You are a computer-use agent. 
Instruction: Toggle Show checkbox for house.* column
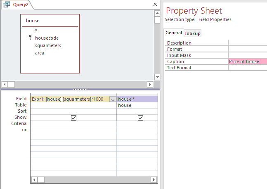pos(140,118)
